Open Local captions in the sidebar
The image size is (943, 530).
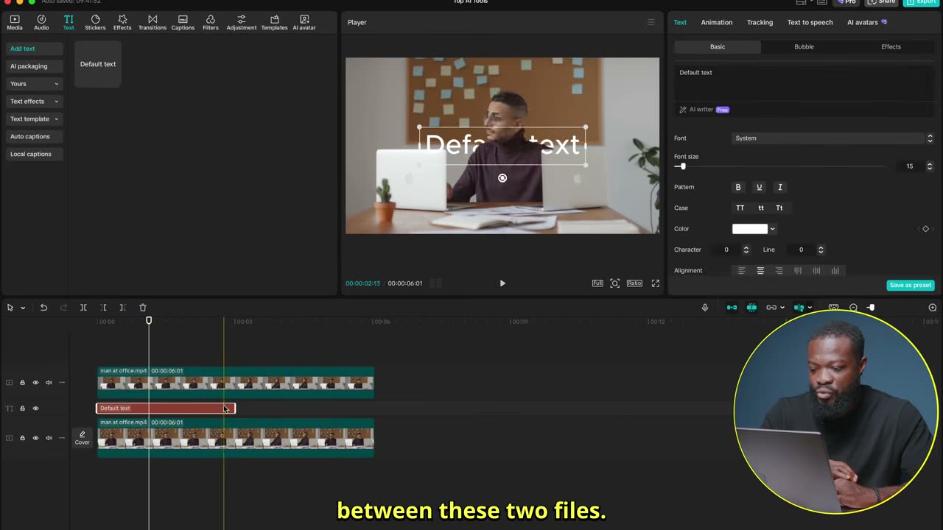(x=35, y=155)
